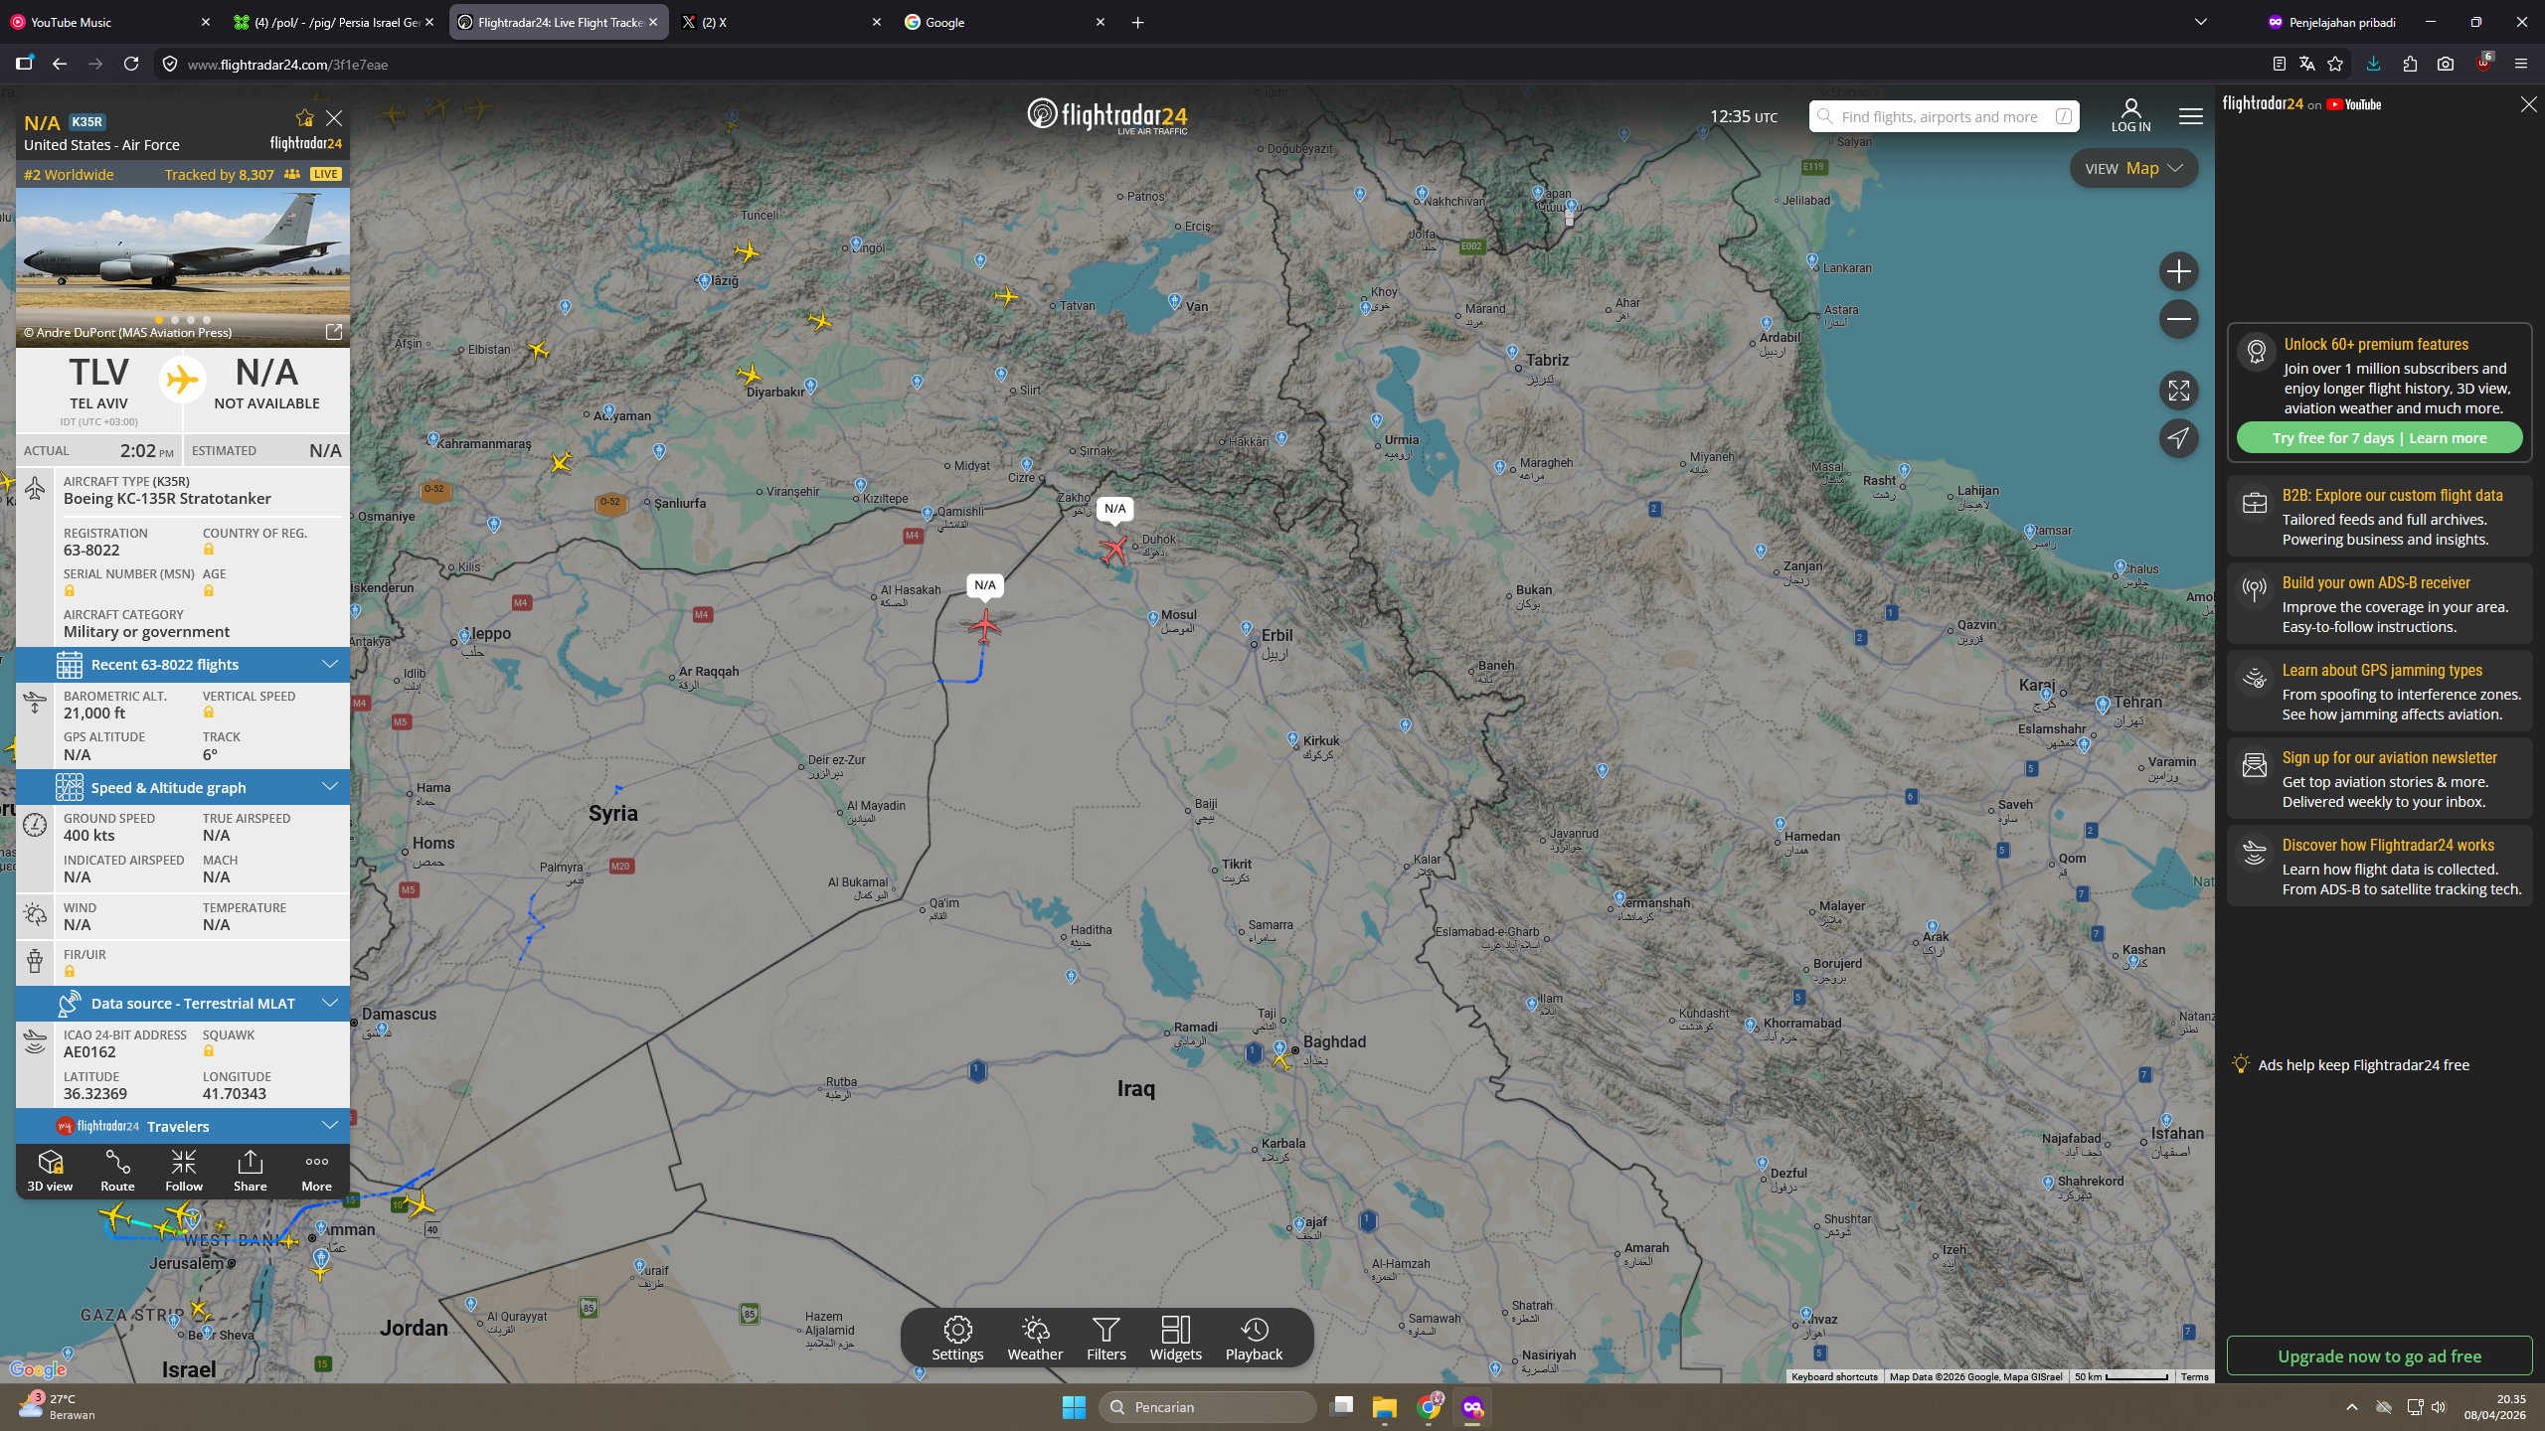Toggle fullscreen map view
Viewport: 2545px width, 1431px height.
click(x=2178, y=391)
